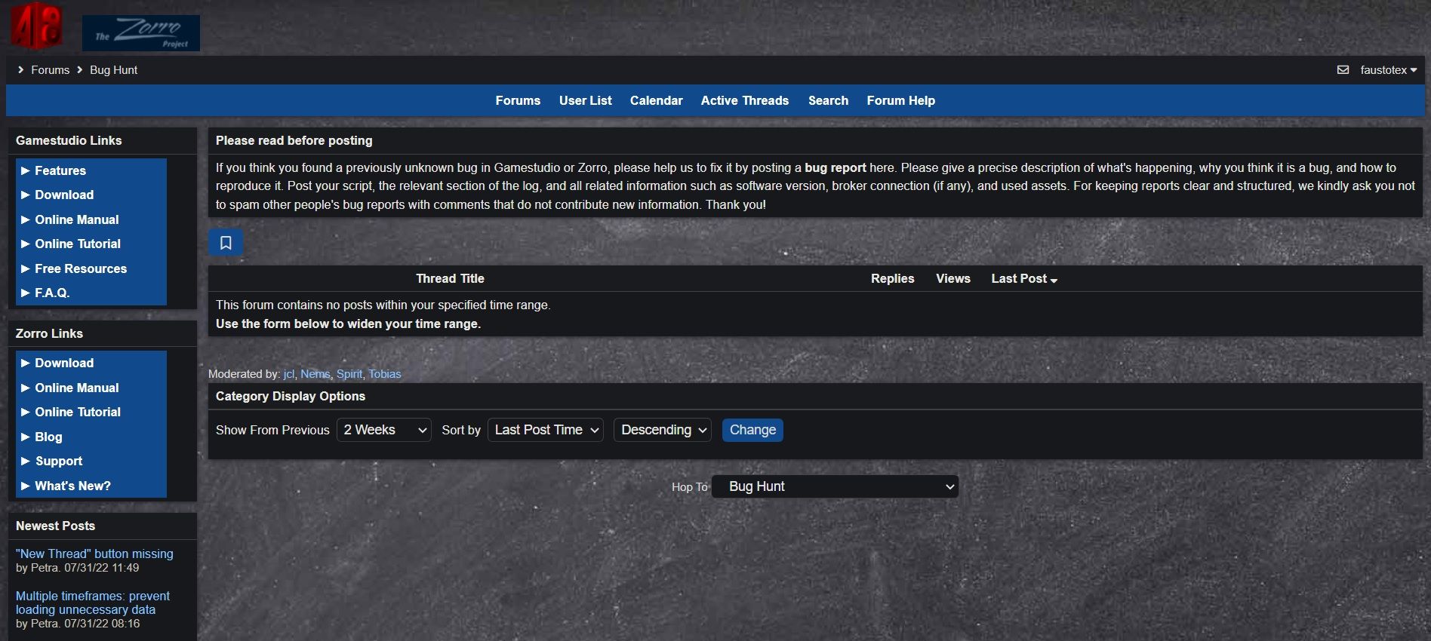Go to Calendar in the navigation bar
This screenshot has height=641, width=1431.
[656, 100]
